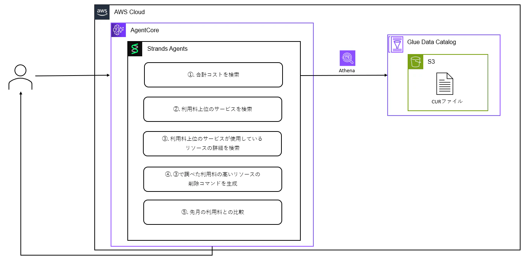
Task: Click the AWS logo icon
Action: click(x=102, y=12)
